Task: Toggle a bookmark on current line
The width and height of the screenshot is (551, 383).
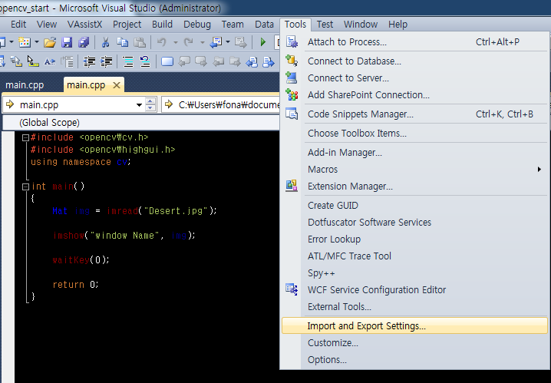Action: click(x=167, y=62)
